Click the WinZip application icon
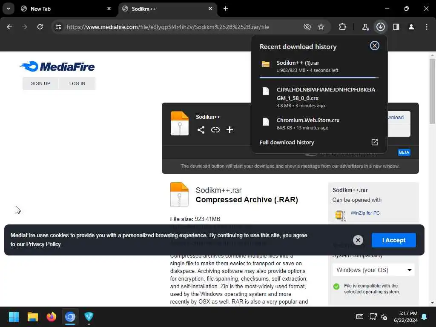Image resolution: width=436 pixels, height=327 pixels. (x=340, y=215)
